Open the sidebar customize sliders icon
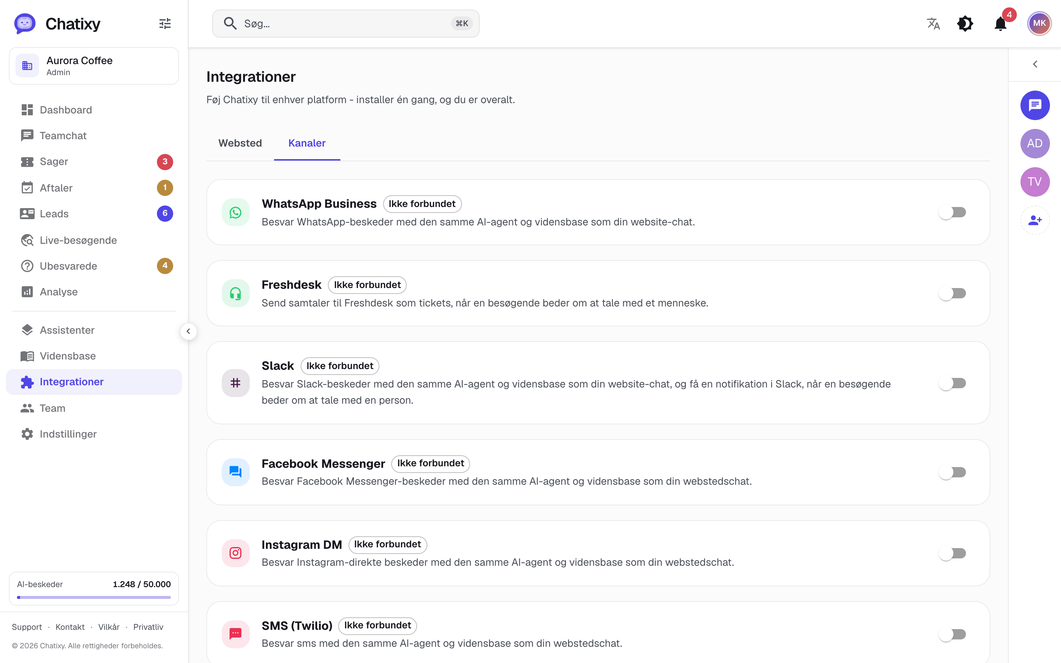The width and height of the screenshot is (1061, 663). point(165,24)
